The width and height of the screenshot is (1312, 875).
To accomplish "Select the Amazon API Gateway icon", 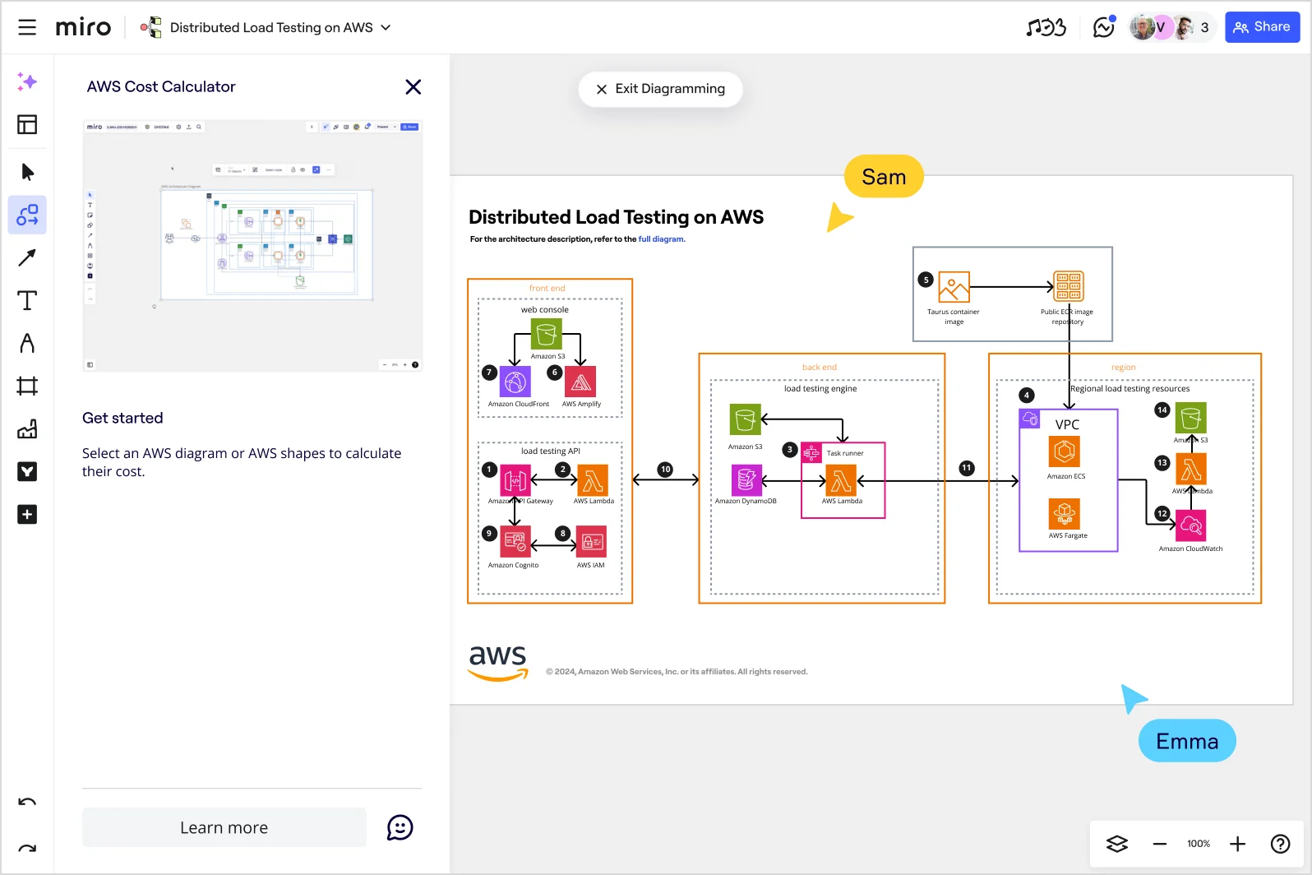I will [515, 480].
